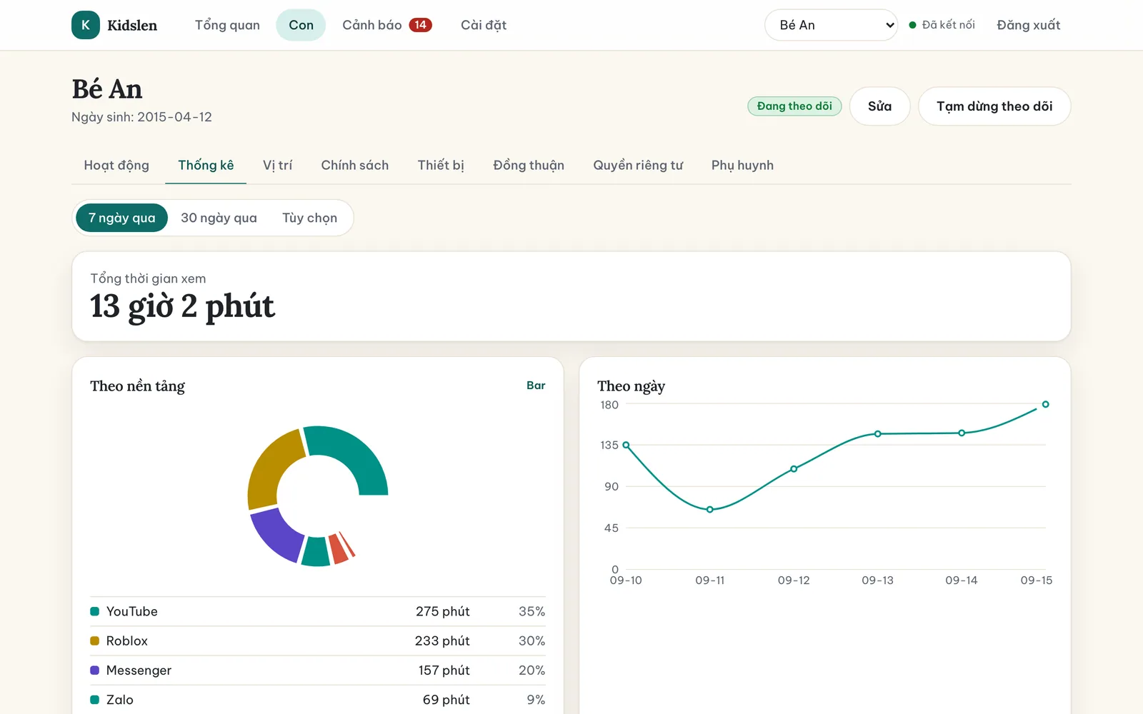Image resolution: width=1143 pixels, height=714 pixels.
Task: Click the green Đã kết nối status dot
Action: pos(912,25)
